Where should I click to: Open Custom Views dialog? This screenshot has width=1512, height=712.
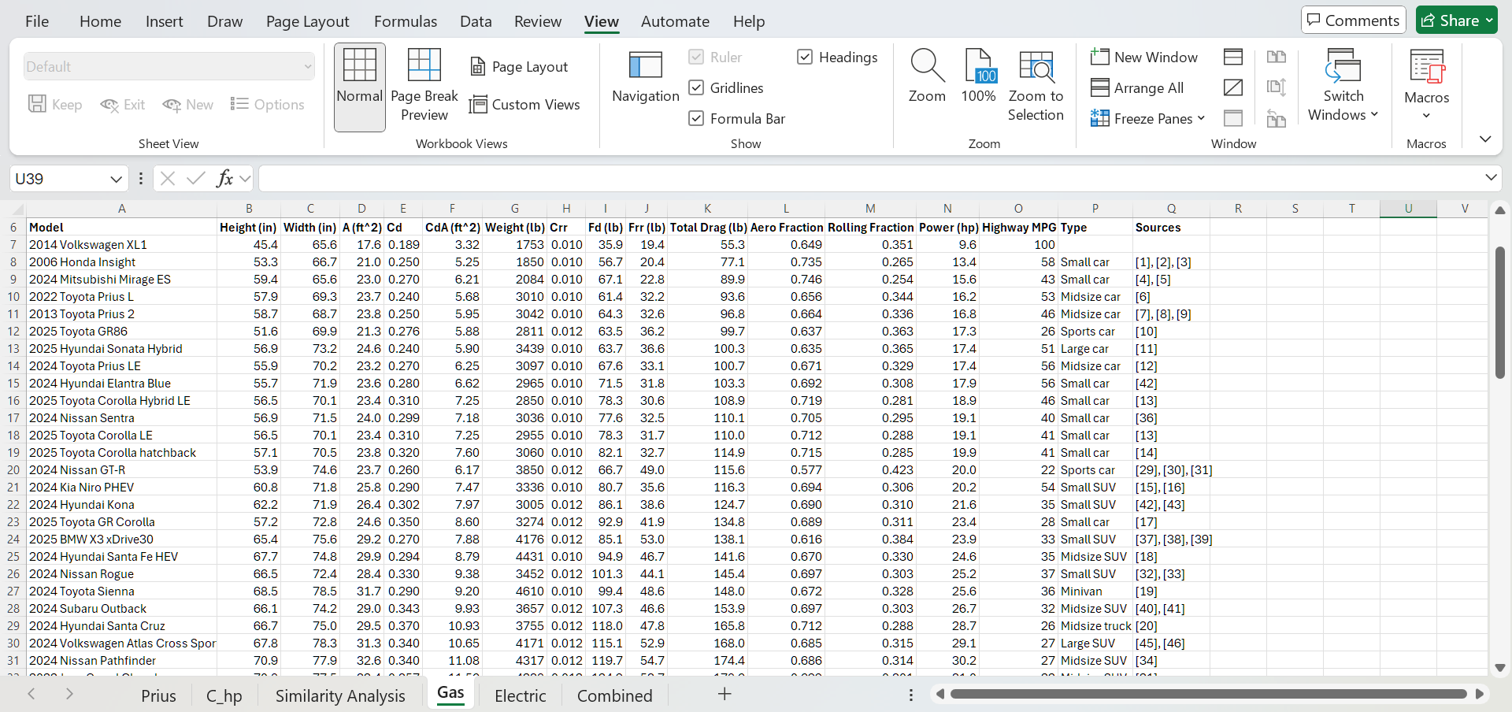tap(524, 105)
